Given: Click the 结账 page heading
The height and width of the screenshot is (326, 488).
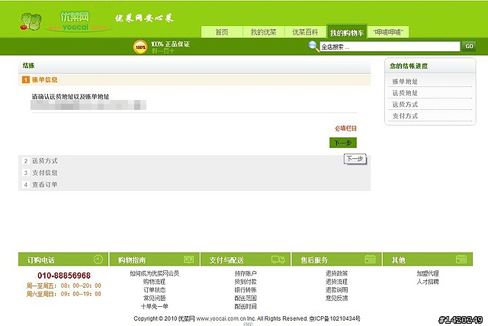Looking at the screenshot, I should pyautogui.click(x=28, y=66).
